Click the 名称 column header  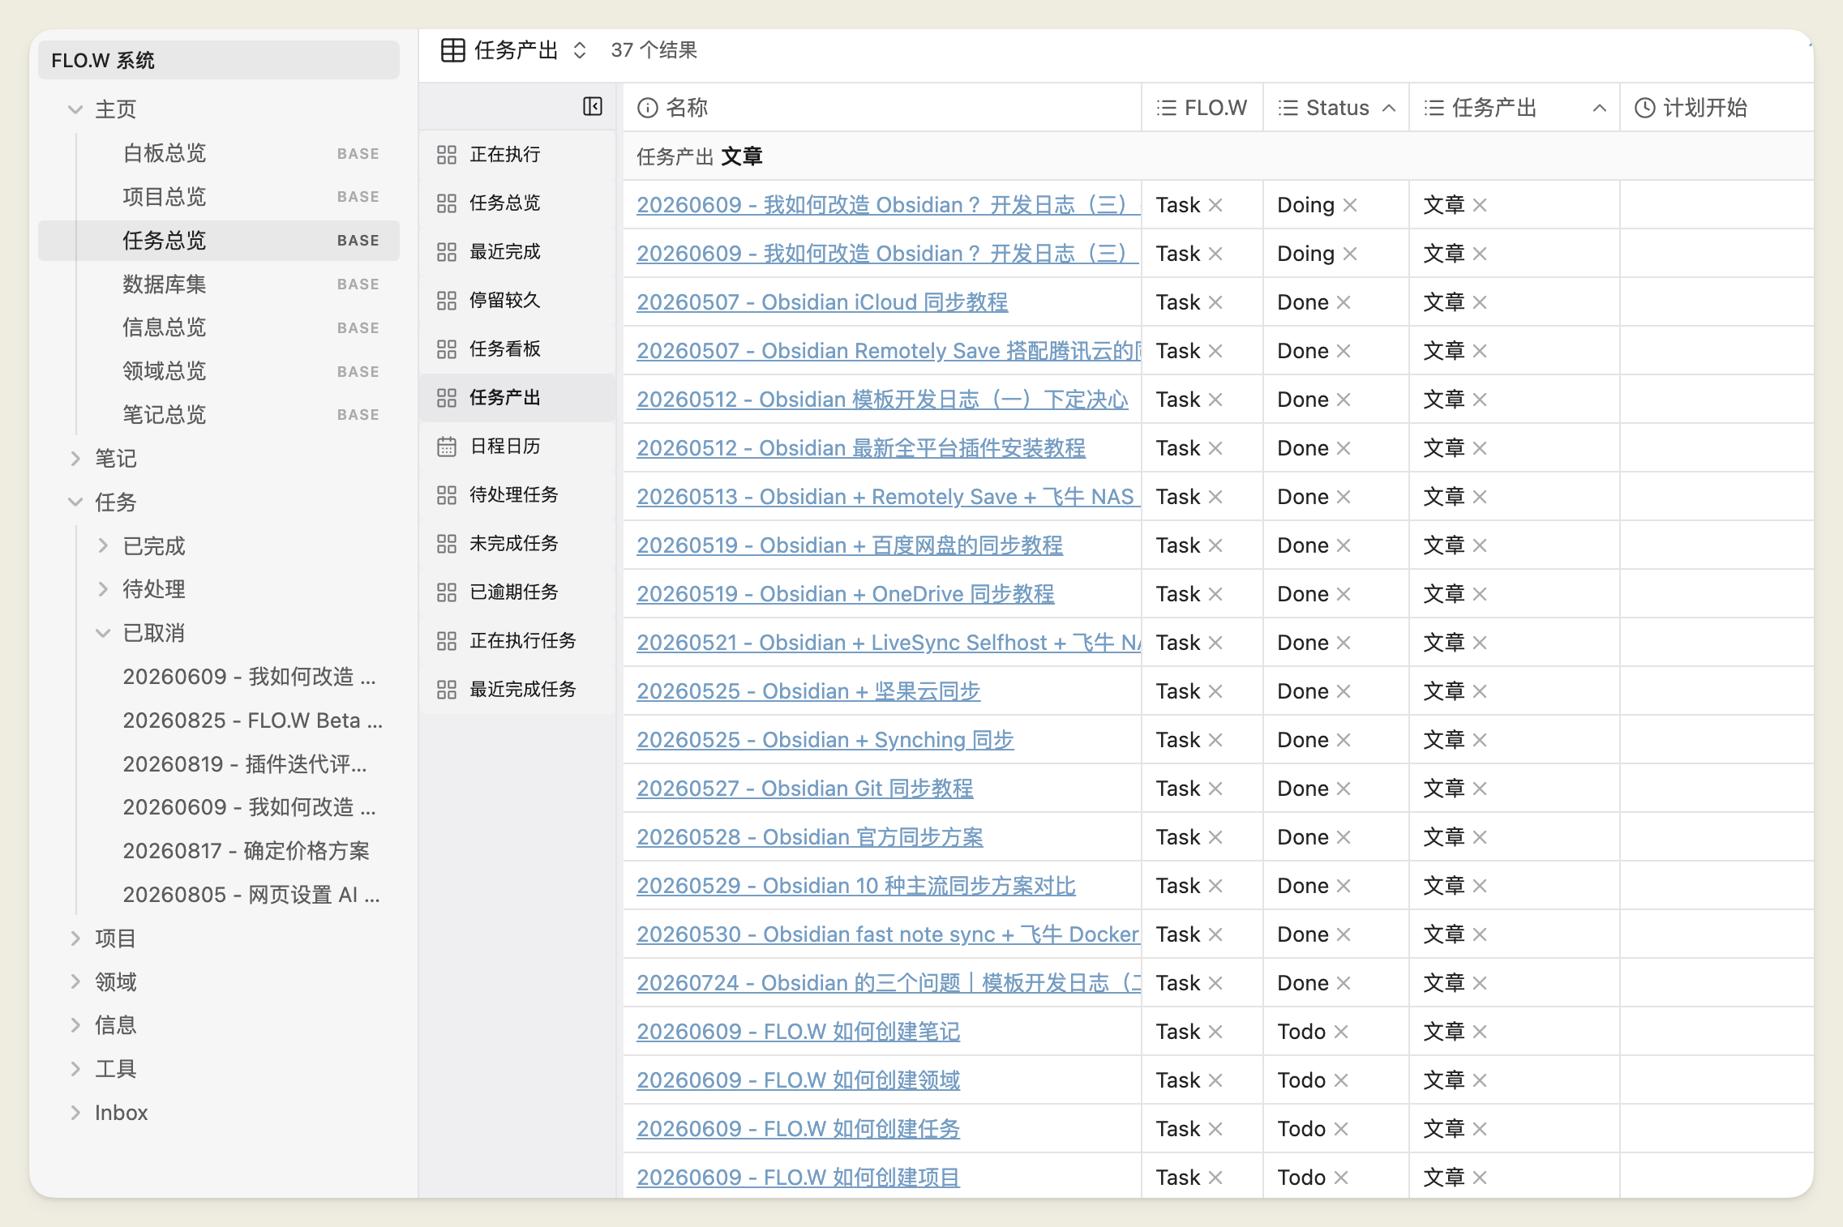click(882, 108)
